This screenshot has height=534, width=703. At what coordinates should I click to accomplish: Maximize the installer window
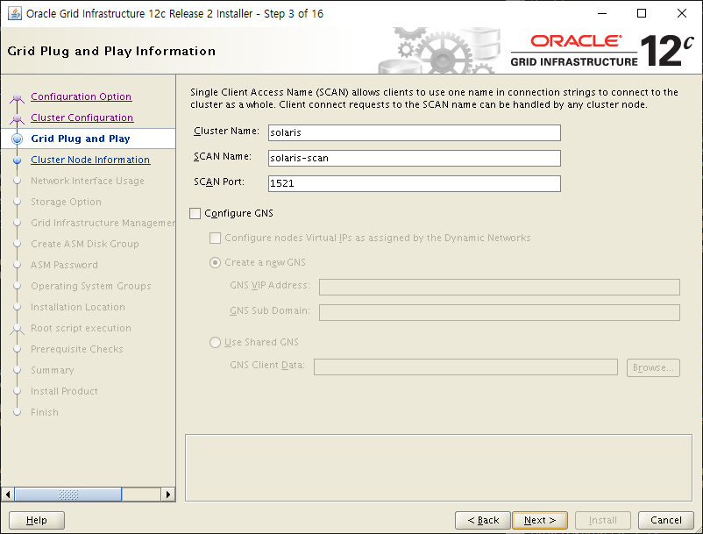(x=642, y=13)
